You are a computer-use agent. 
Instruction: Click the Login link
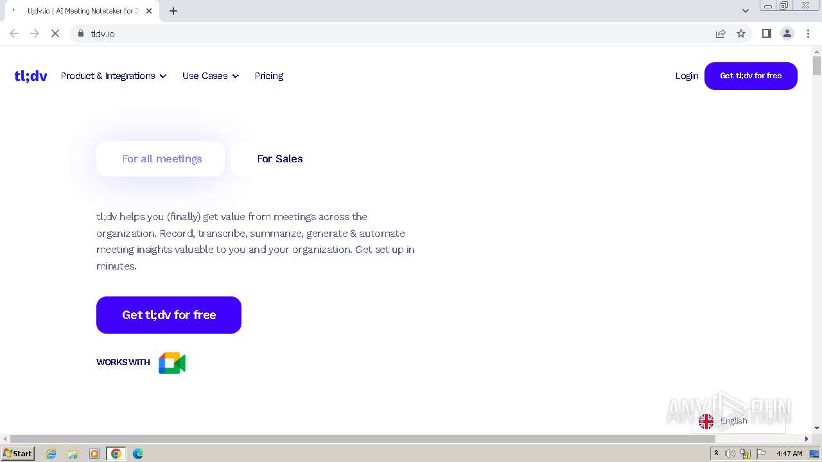686,76
